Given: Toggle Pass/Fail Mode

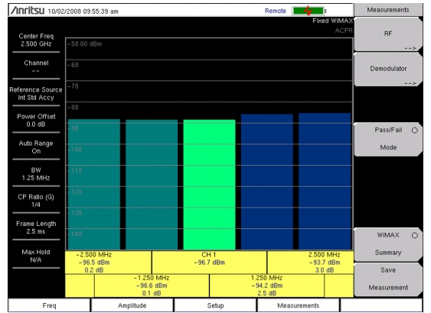Looking at the screenshot, I should pyautogui.click(x=388, y=139).
